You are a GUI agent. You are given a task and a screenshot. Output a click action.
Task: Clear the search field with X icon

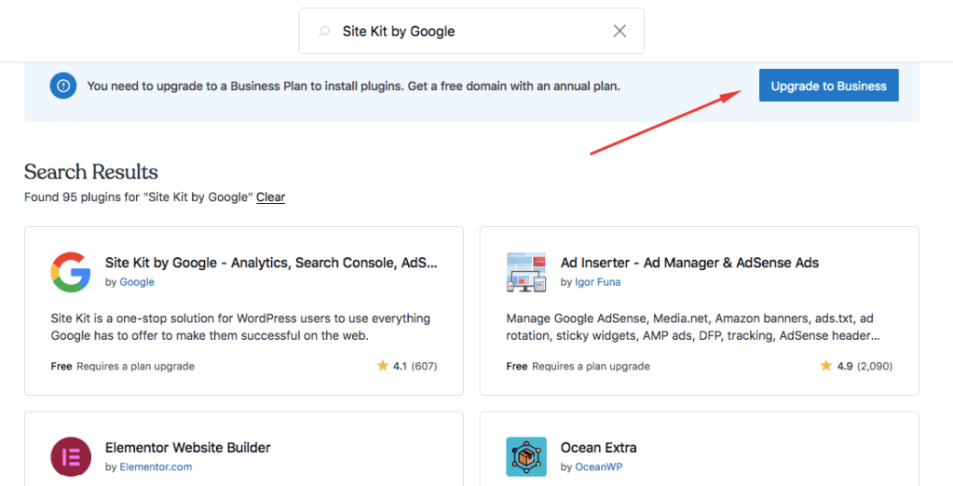pos(619,32)
